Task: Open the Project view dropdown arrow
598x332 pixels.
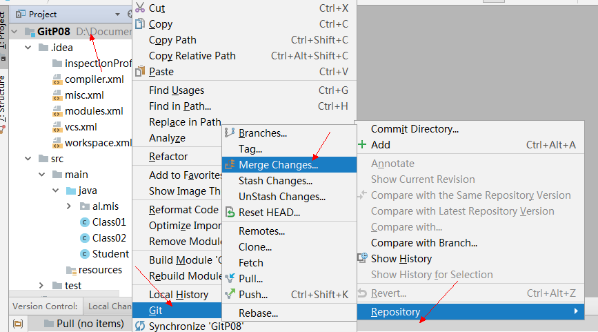Action: [x=117, y=14]
